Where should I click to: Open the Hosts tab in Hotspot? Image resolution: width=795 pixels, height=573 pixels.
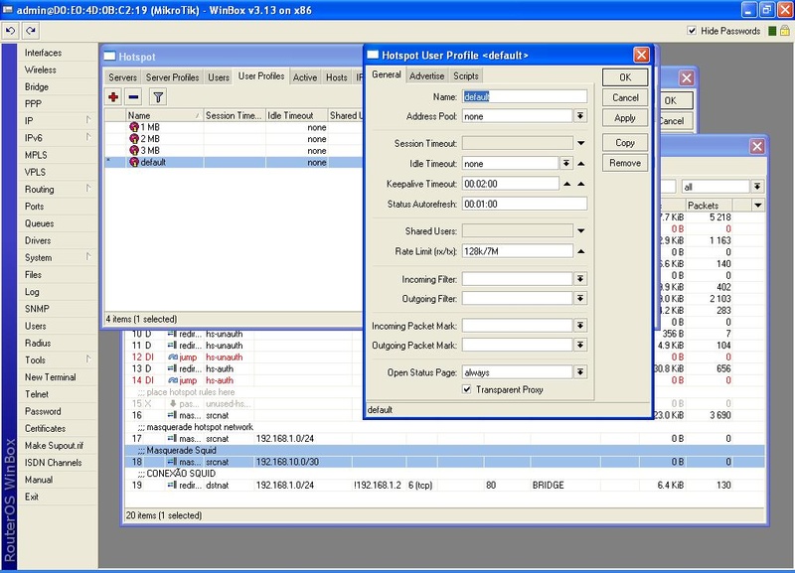(337, 77)
